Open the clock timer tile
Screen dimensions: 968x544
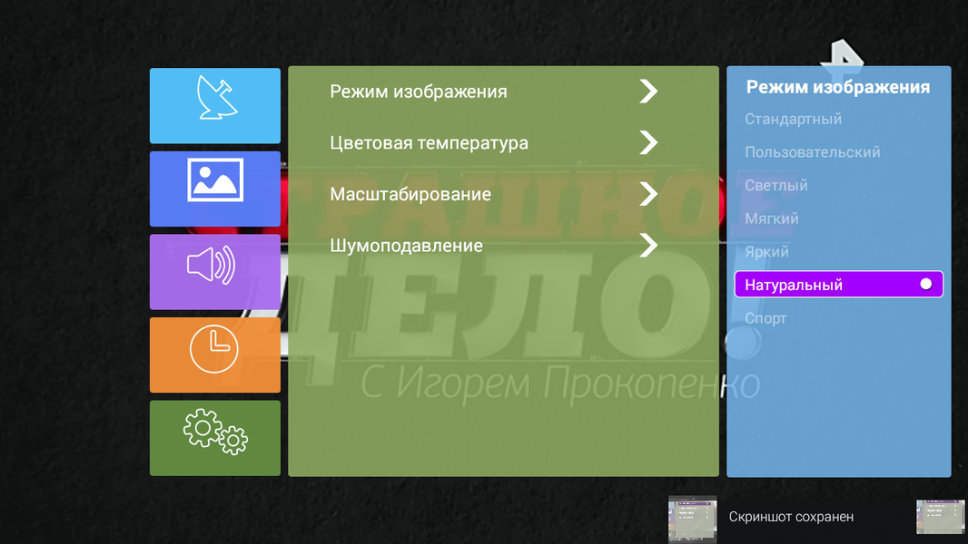coord(215,355)
